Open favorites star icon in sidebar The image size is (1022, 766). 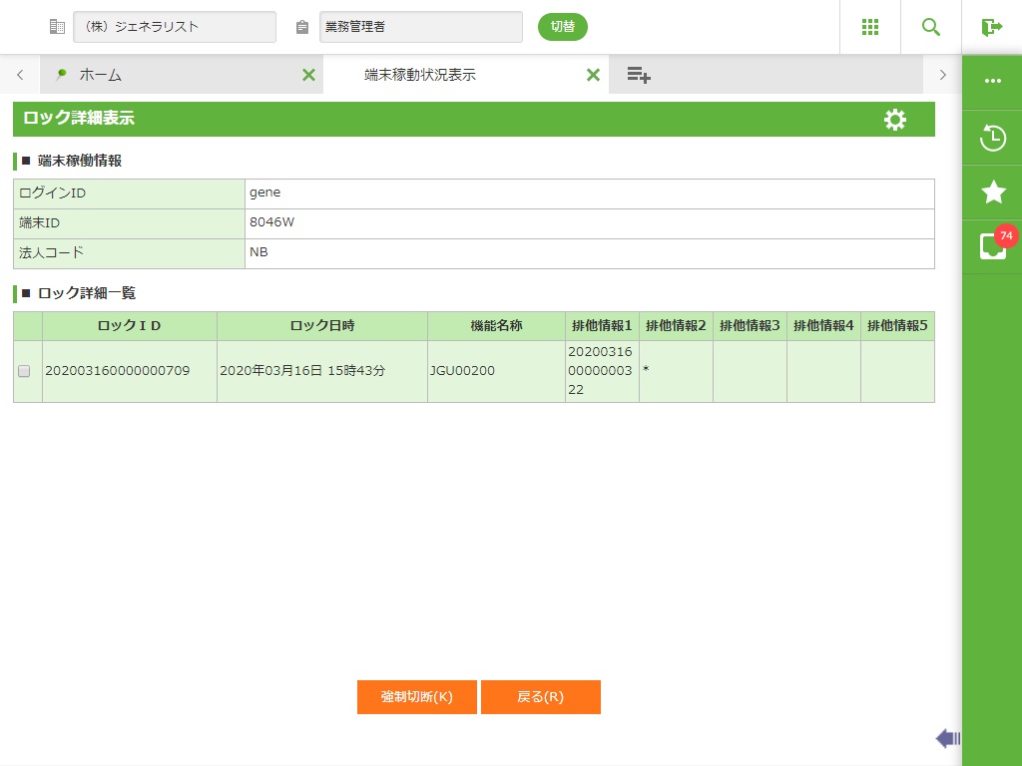[992, 192]
